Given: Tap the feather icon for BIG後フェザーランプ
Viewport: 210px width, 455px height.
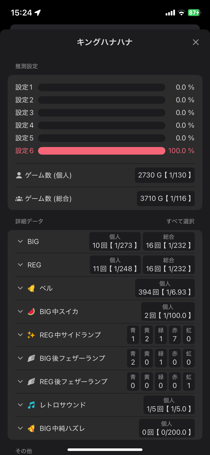Looking at the screenshot, I should 31,358.
